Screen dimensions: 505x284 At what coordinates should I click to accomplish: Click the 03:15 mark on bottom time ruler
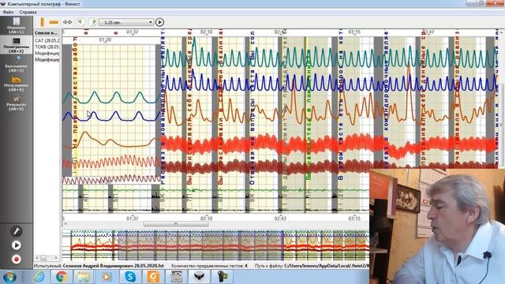click(x=354, y=219)
